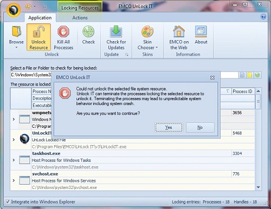This screenshot has width=271, height=209.
Task: Click the UnLockIT.exe executable path text
Action: pyautogui.click(x=79, y=147)
